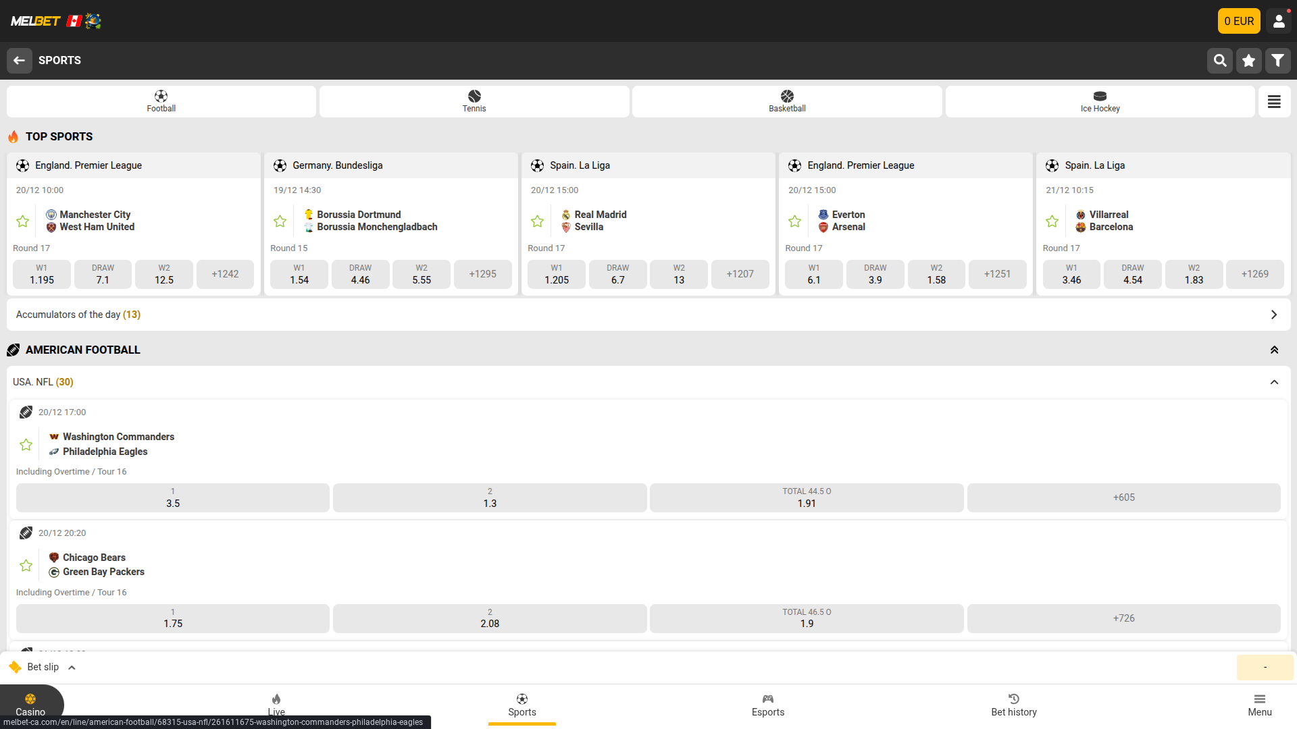Expand Accumulators of the day

(x=648, y=315)
